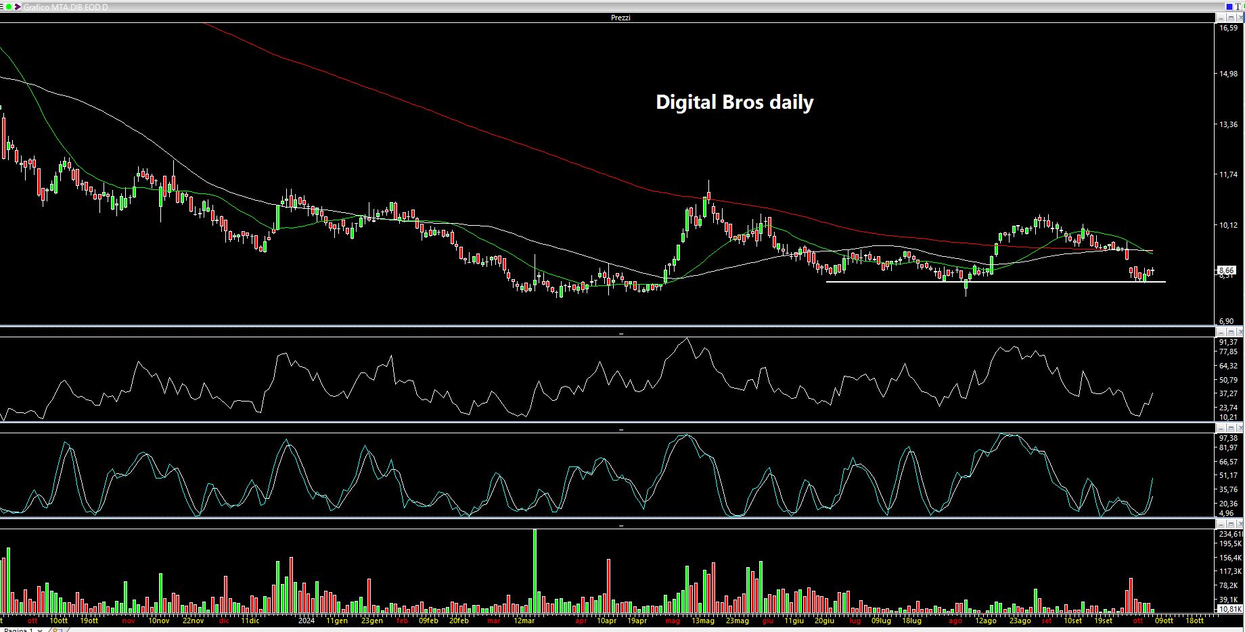
Task: Click the 23gen date on time axis
Action: (371, 621)
